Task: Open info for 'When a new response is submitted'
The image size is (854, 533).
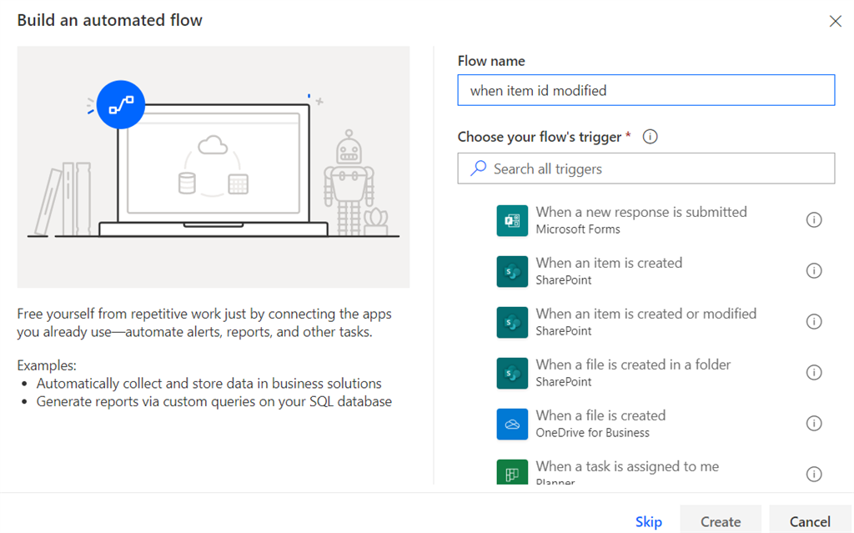Action: (x=814, y=220)
